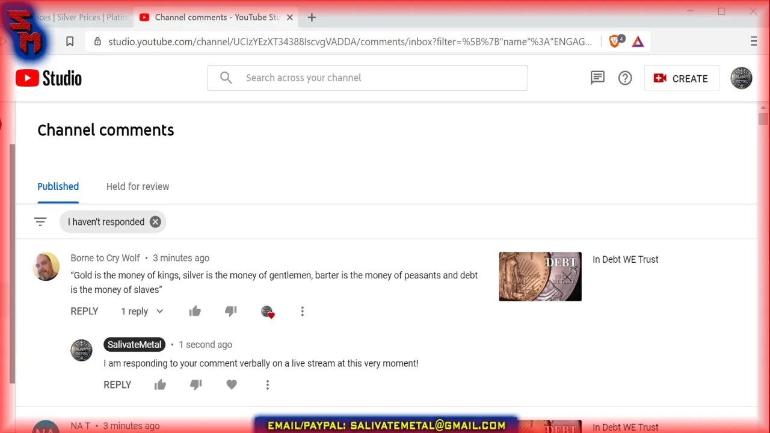The height and width of the screenshot is (433, 770).
Task: Click the '1 second ago' reply timestamp
Action: [x=205, y=345]
